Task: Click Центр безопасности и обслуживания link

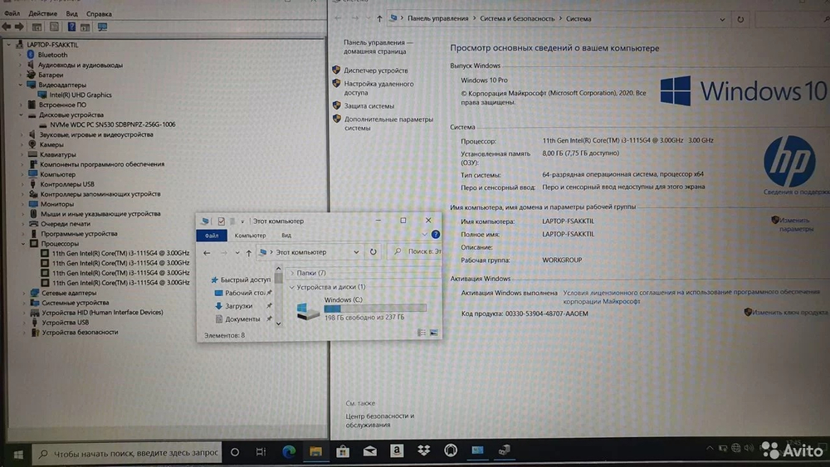Action: tap(380, 420)
